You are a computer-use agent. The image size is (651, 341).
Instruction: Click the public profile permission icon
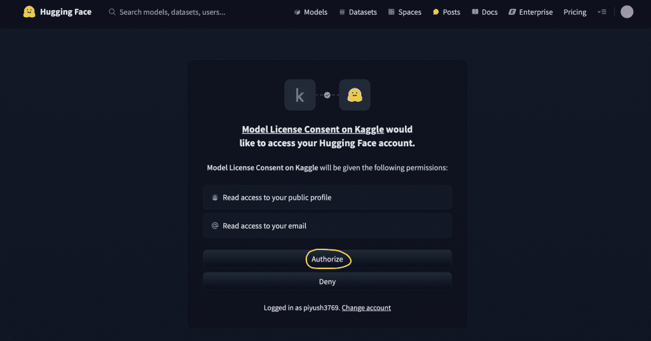click(x=215, y=198)
